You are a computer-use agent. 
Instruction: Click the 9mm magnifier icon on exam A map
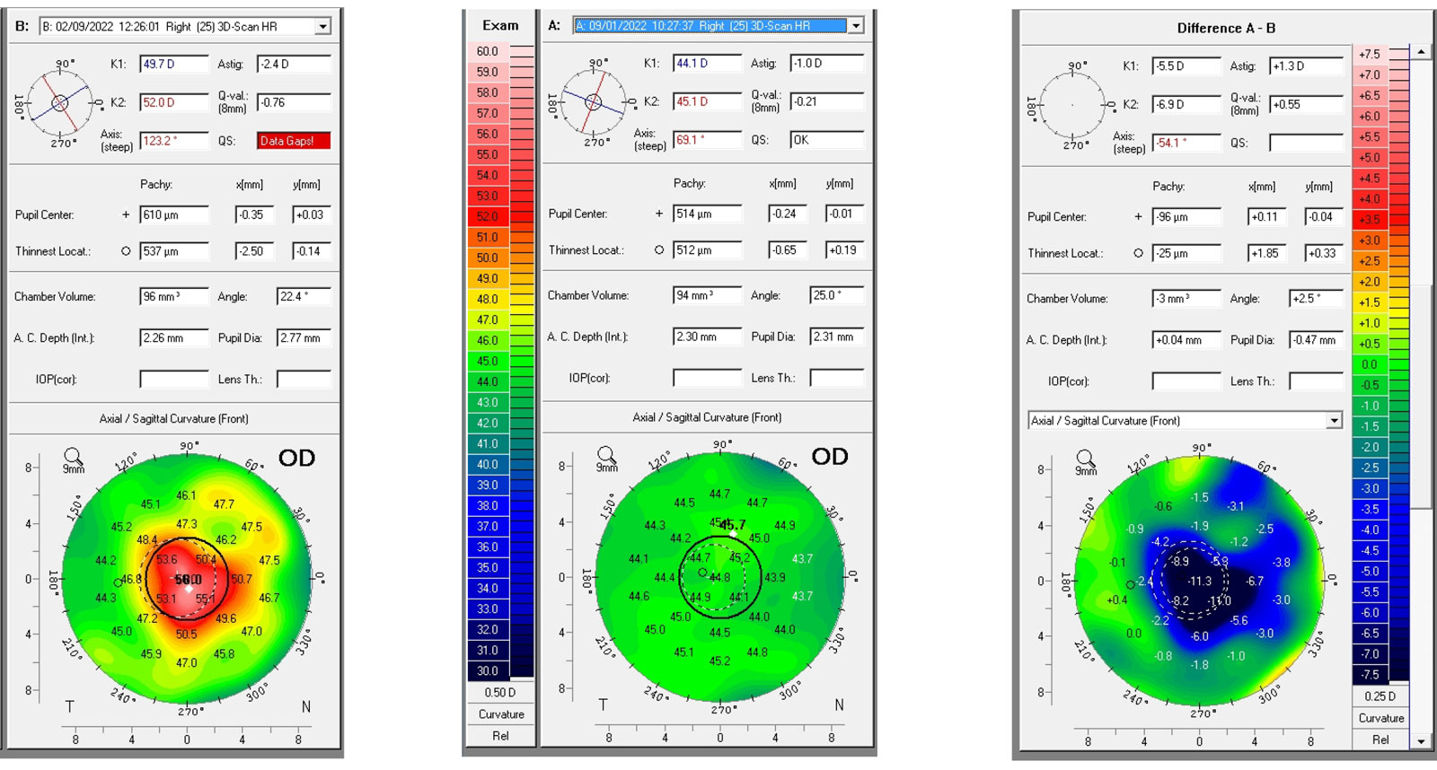pos(606,459)
